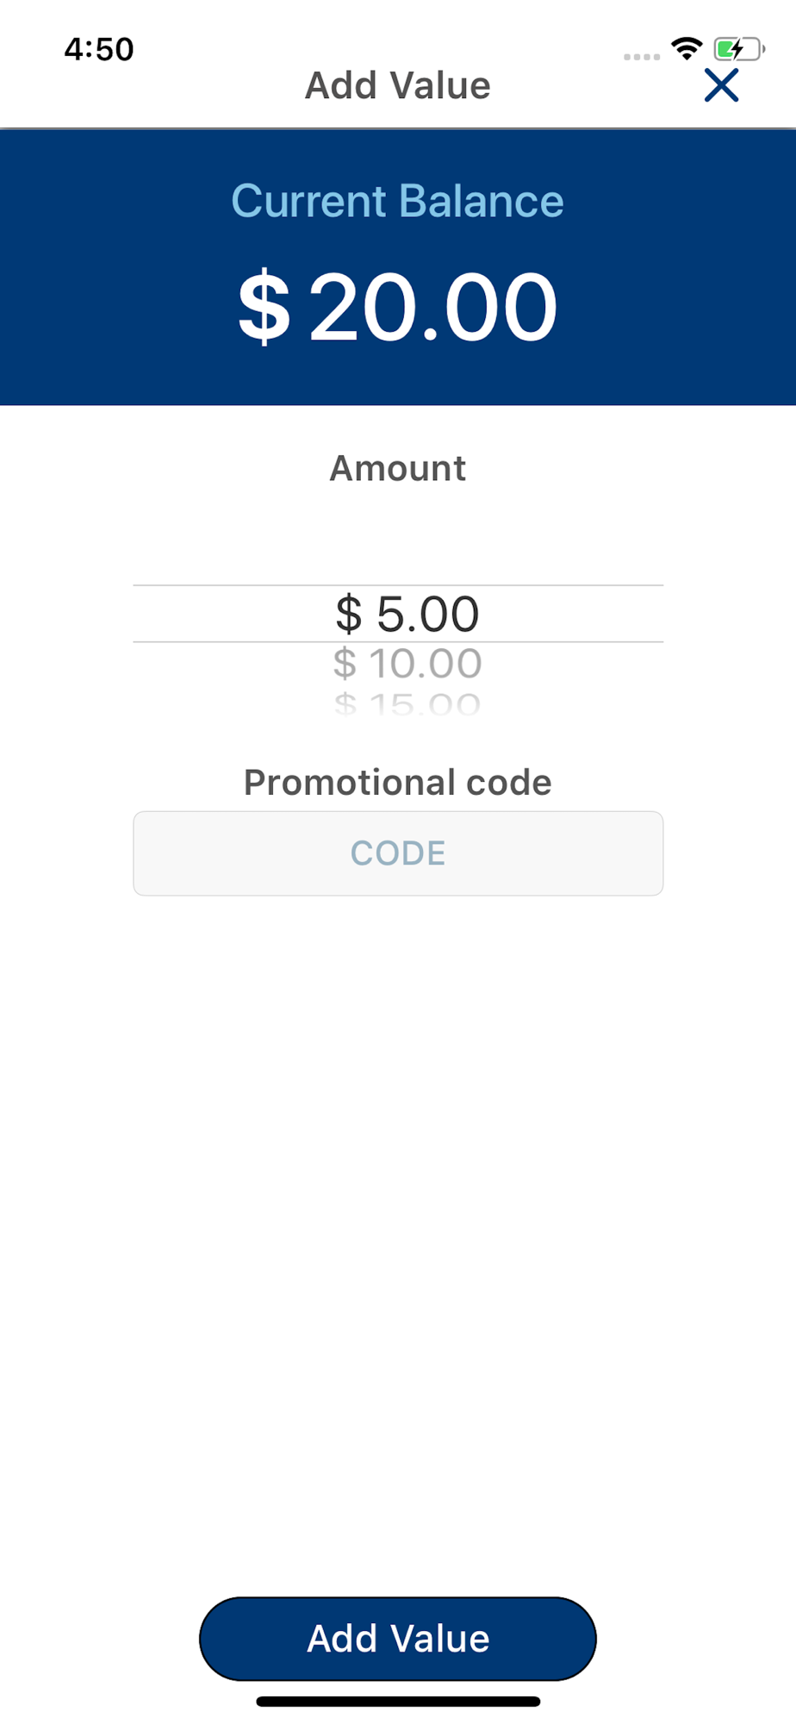Screen dimensions: 796x1724
Task: Tap the home indicator bar
Action: click(x=398, y=1702)
